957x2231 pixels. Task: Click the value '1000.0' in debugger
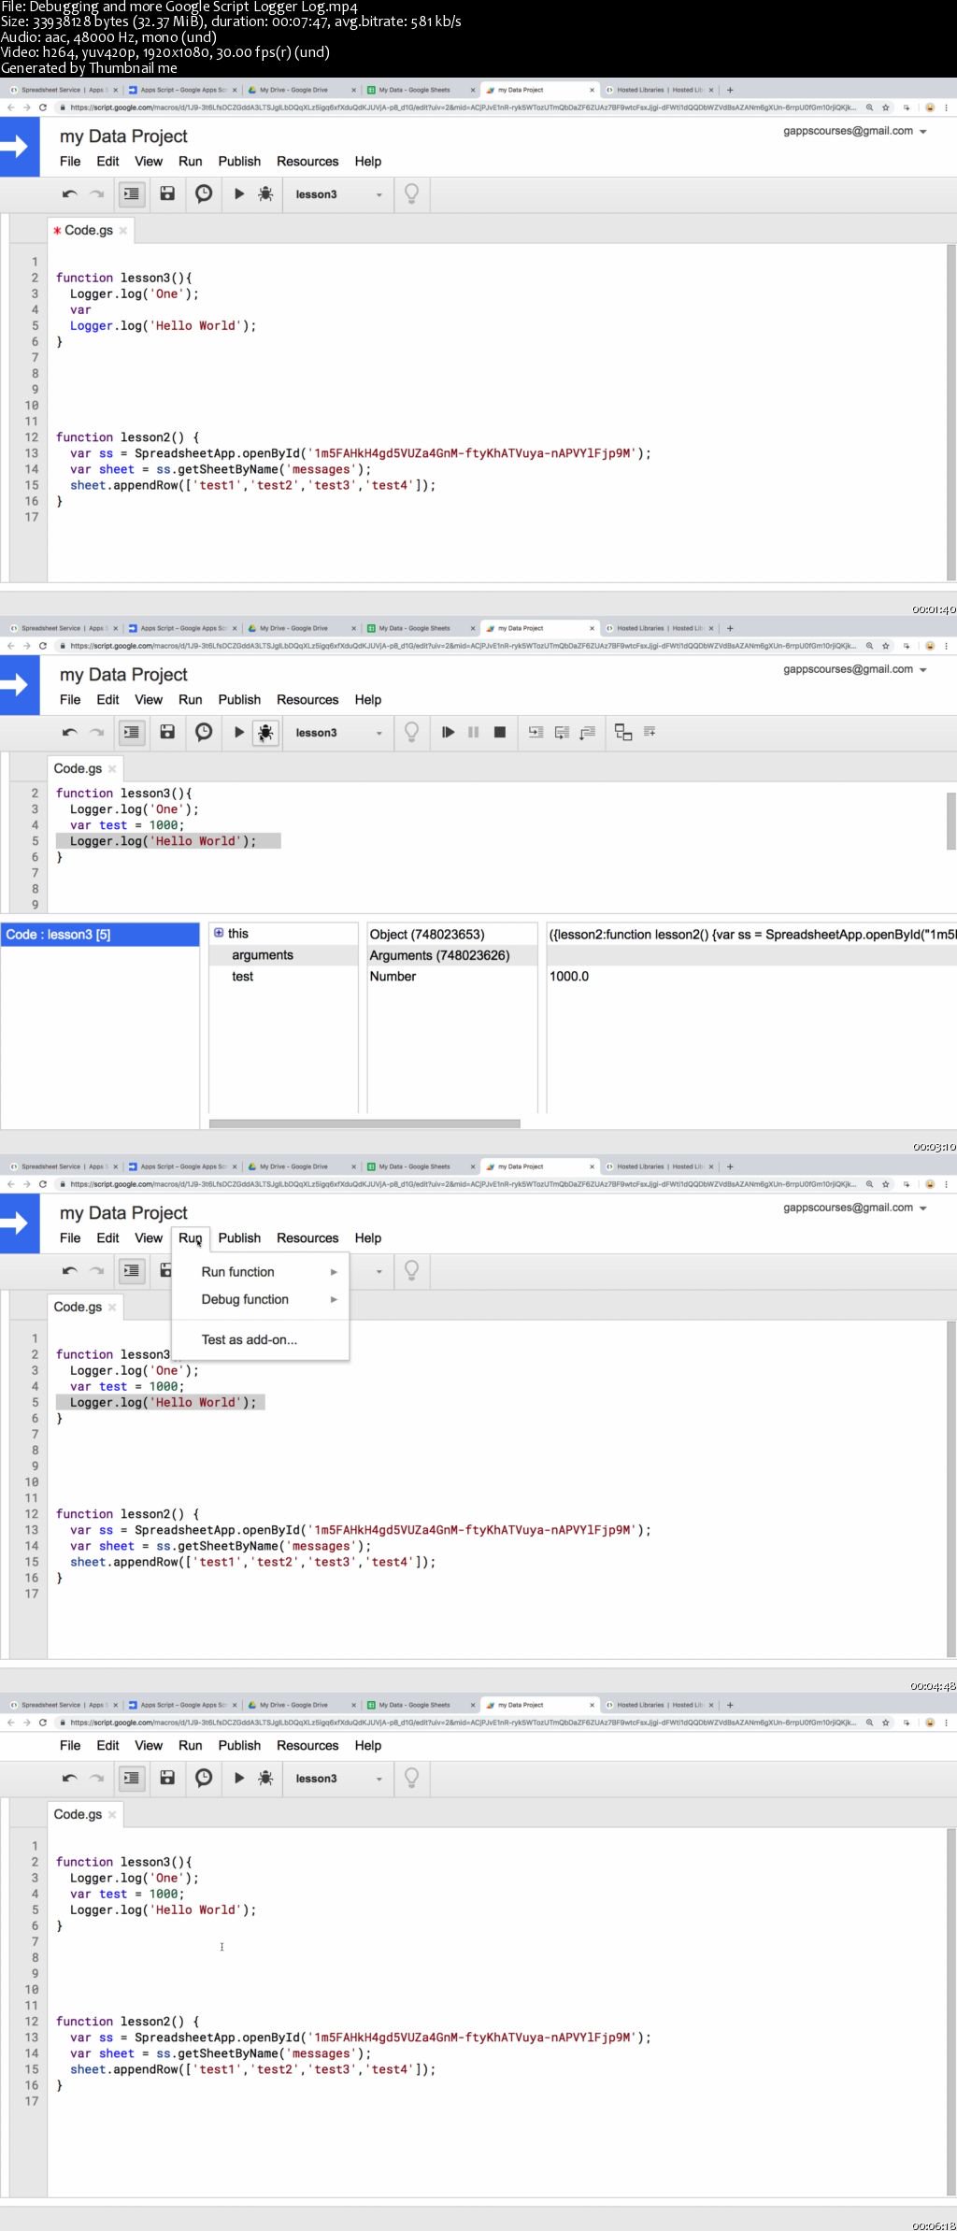pyautogui.click(x=569, y=977)
